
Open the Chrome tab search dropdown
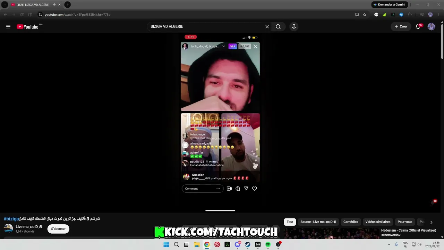pos(5,5)
